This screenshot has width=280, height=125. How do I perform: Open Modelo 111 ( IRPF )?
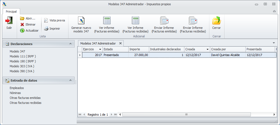[23, 56]
